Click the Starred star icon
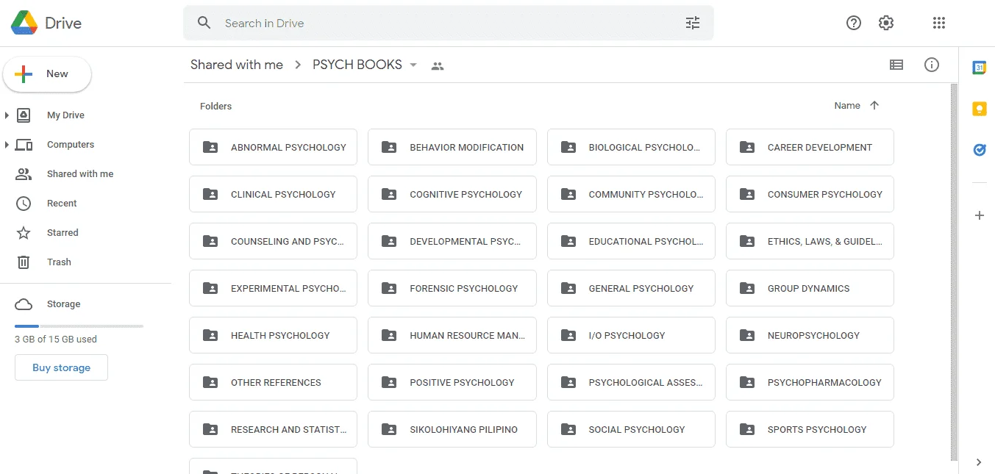The width and height of the screenshot is (995, 474). (x=24, y=233)
